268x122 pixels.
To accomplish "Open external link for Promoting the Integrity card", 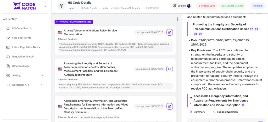I will coord(170,69).
